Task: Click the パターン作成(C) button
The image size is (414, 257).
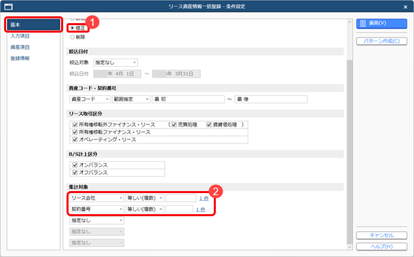Action: pos(381,41)
